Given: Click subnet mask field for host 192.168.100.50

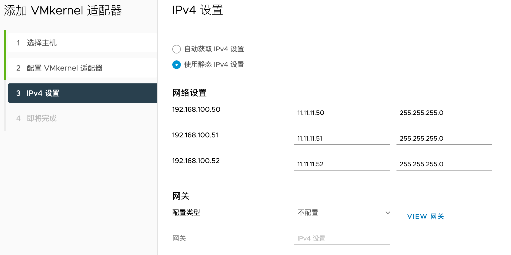Looking at the screenshot, I should coord(444,113).
